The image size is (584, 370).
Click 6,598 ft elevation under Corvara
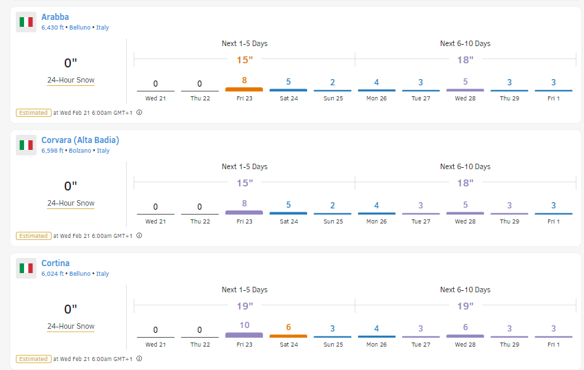[52, 151]
